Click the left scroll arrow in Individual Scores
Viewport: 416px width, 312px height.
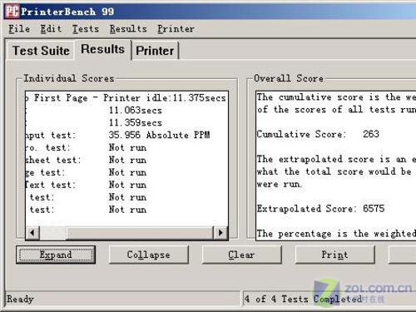tap(32, 233)
